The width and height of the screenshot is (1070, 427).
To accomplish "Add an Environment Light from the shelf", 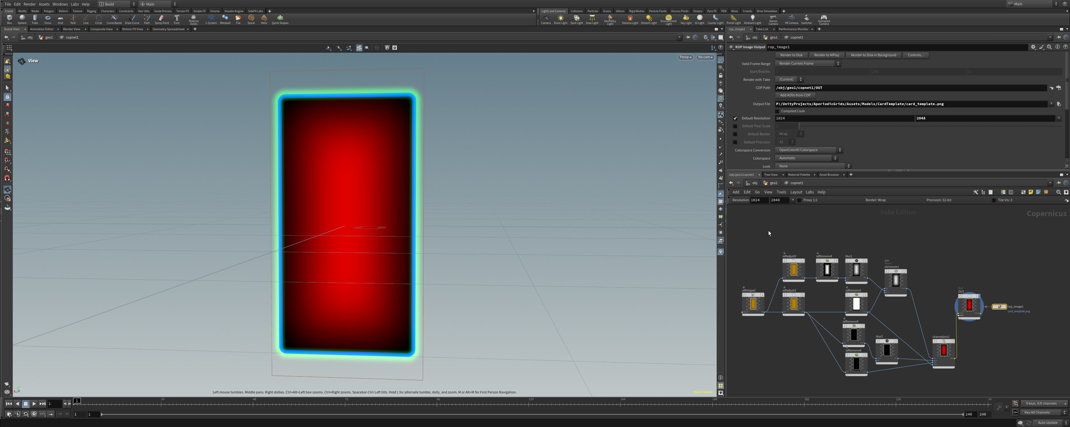I will (668, 20).
